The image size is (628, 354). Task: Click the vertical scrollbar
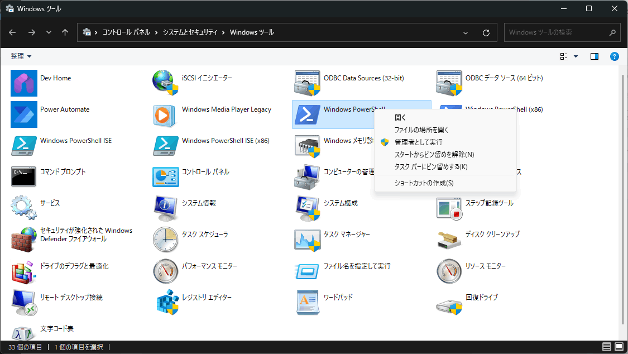[622, 200]
